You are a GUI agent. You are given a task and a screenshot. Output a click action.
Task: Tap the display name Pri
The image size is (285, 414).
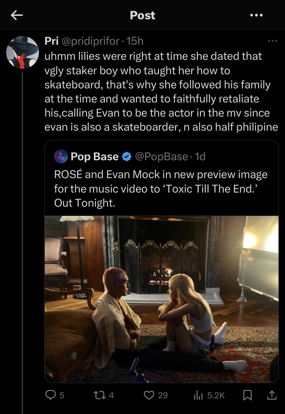click(52, 41)
